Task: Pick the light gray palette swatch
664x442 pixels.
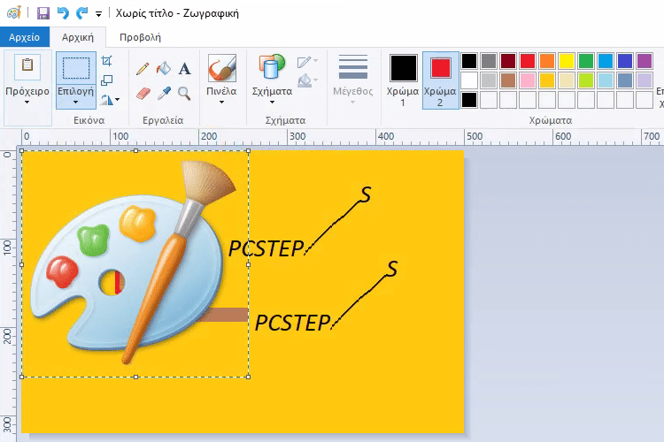Action: [x=489, y=80]
